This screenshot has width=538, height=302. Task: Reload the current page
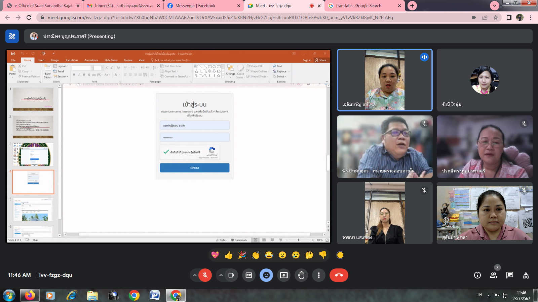[x=29, y=17]
